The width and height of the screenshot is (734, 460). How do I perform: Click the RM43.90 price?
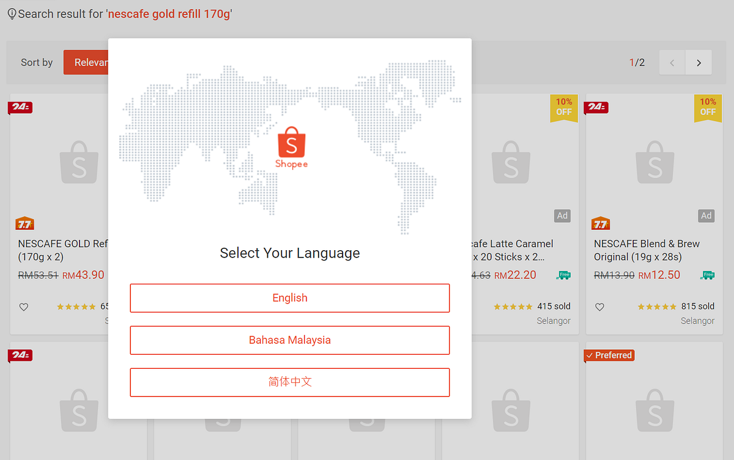click(x=83, y=275)
